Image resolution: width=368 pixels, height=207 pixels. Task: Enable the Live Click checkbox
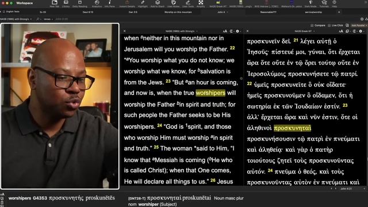(329, 25)
